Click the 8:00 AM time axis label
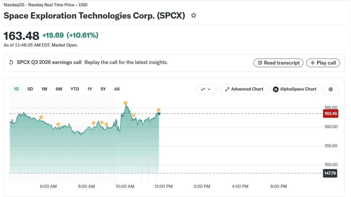351x197 pixels. (87, 186)
